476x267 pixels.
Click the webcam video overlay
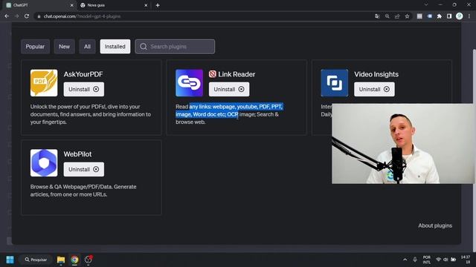tap(402, 143)
